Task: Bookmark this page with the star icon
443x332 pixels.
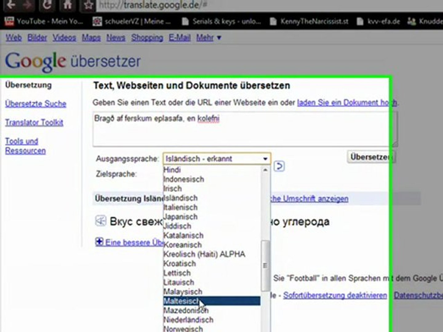Action: [88, 5]
